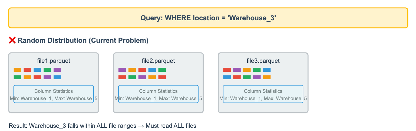
Task: Click the purple block in file1.parquet top row
Action: click(x=57, y=70)
